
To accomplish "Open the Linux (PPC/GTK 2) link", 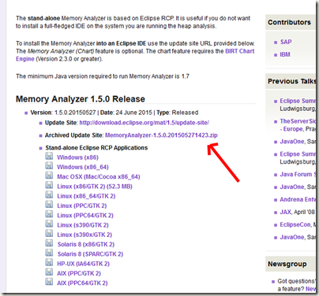I will [x=82, y=205].
